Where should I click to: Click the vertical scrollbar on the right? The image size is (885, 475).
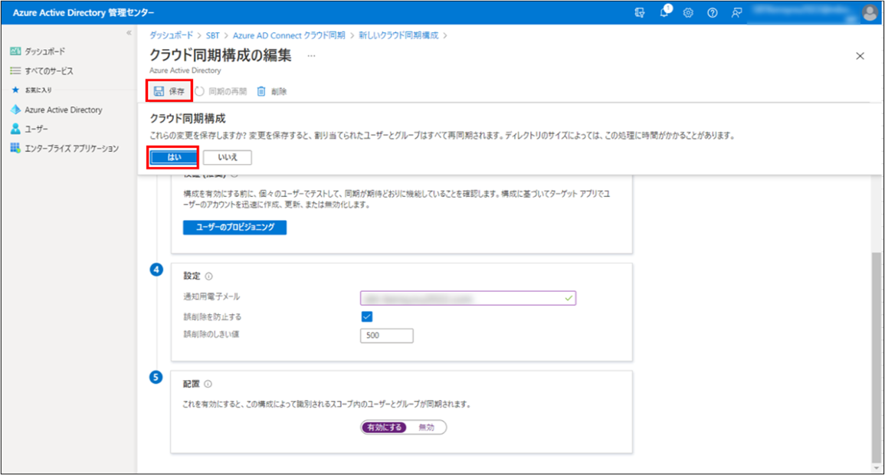[876, 357]
